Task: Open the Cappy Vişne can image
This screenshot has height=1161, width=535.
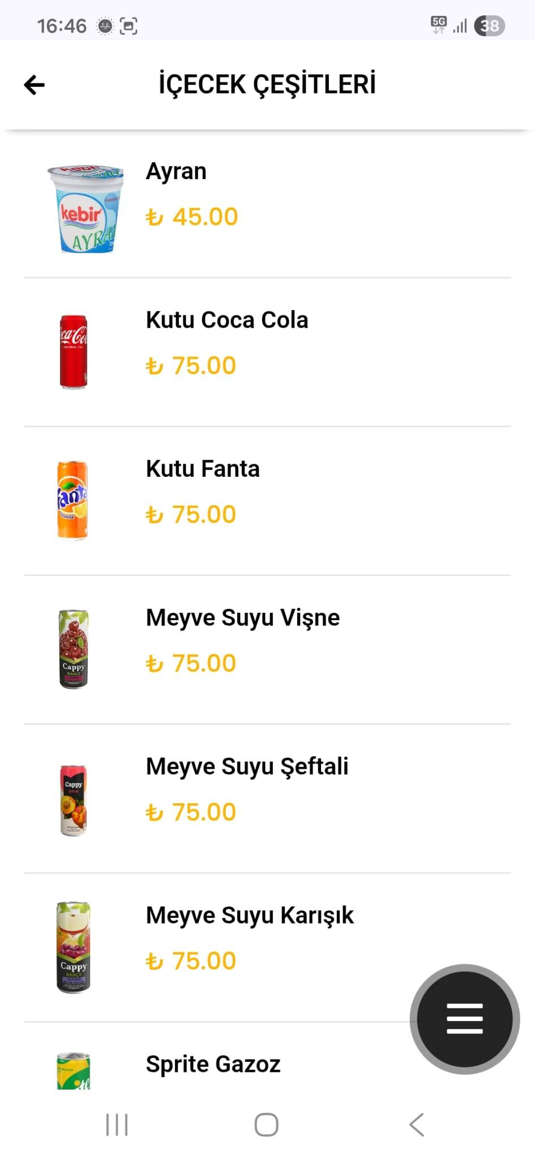Action: point(74,649)
